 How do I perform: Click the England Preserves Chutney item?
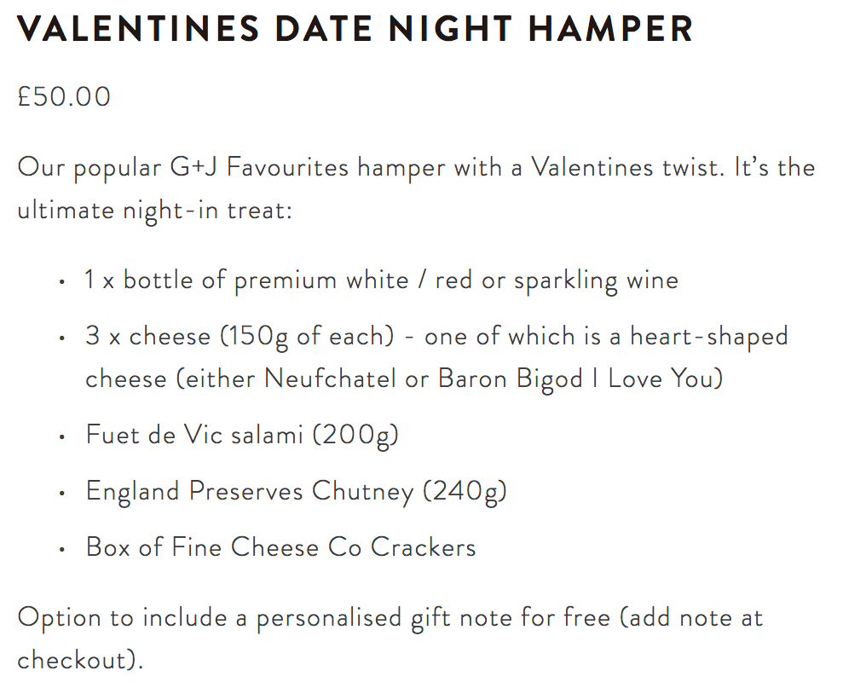(296, 492)
